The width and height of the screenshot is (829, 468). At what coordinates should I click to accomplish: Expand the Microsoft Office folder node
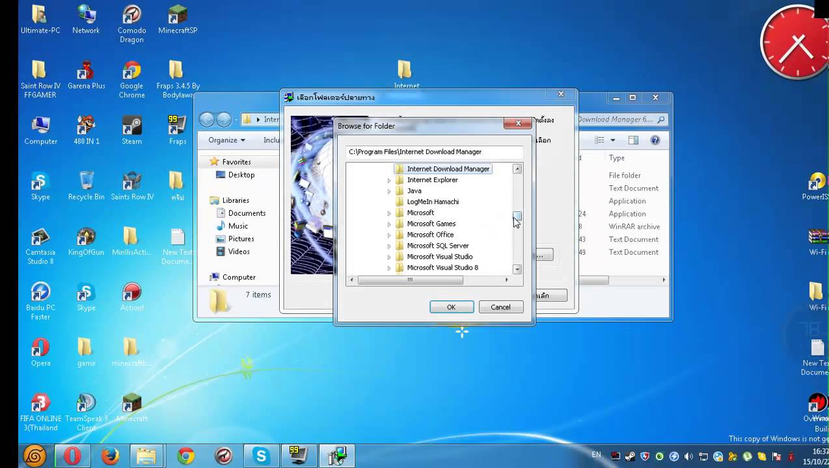click(389, 235)
